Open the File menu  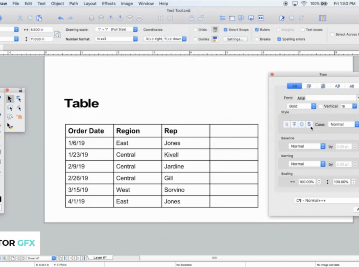tap(16, 4)
